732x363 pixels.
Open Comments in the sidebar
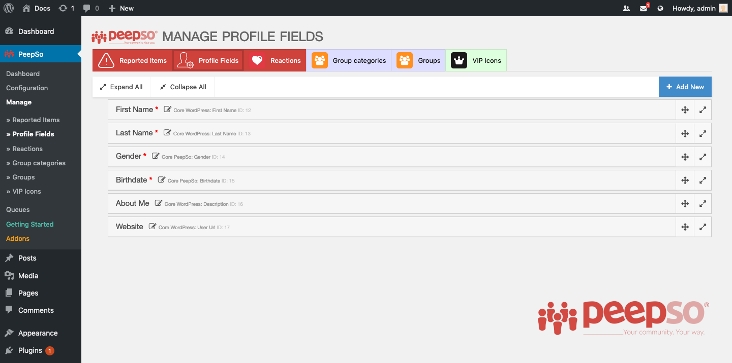point(41,310)
